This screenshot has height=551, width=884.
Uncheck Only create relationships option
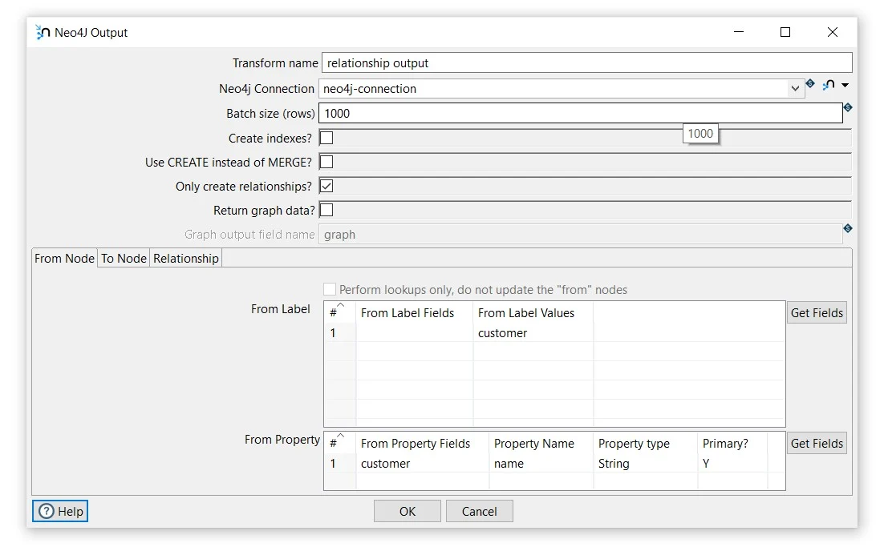326,186
